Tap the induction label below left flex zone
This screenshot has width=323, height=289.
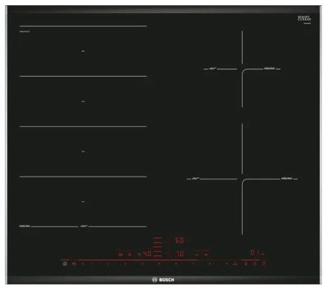point(25,226)
